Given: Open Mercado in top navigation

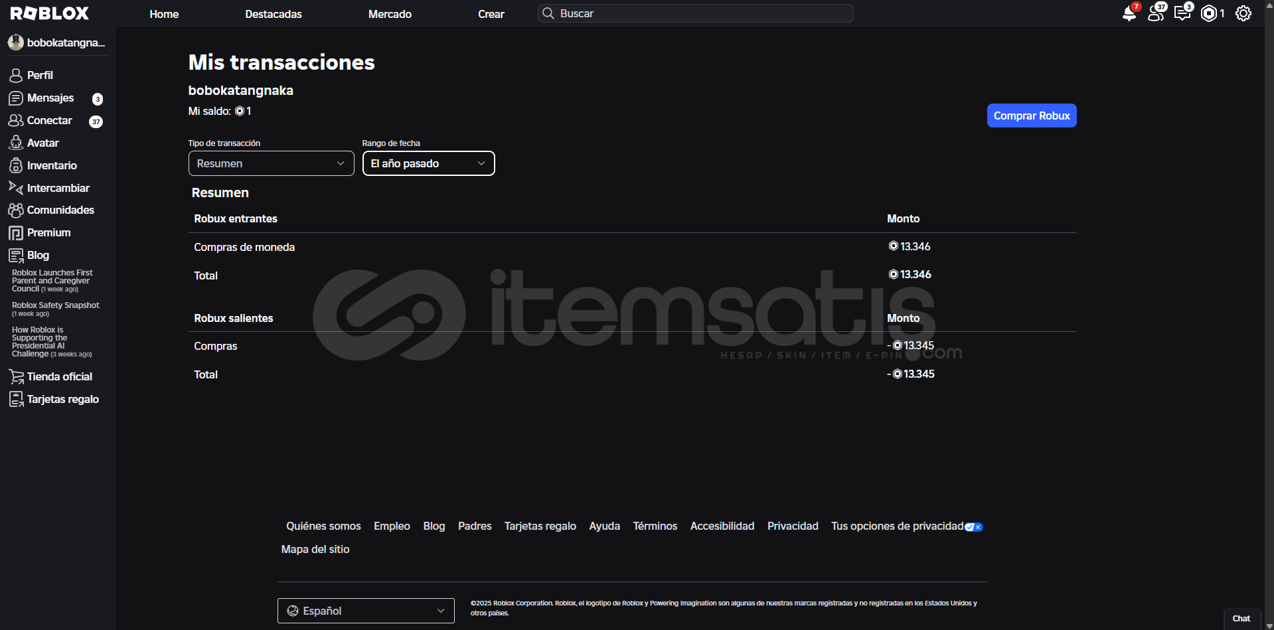Looking at the screenshot, I should tap(390, 14).
